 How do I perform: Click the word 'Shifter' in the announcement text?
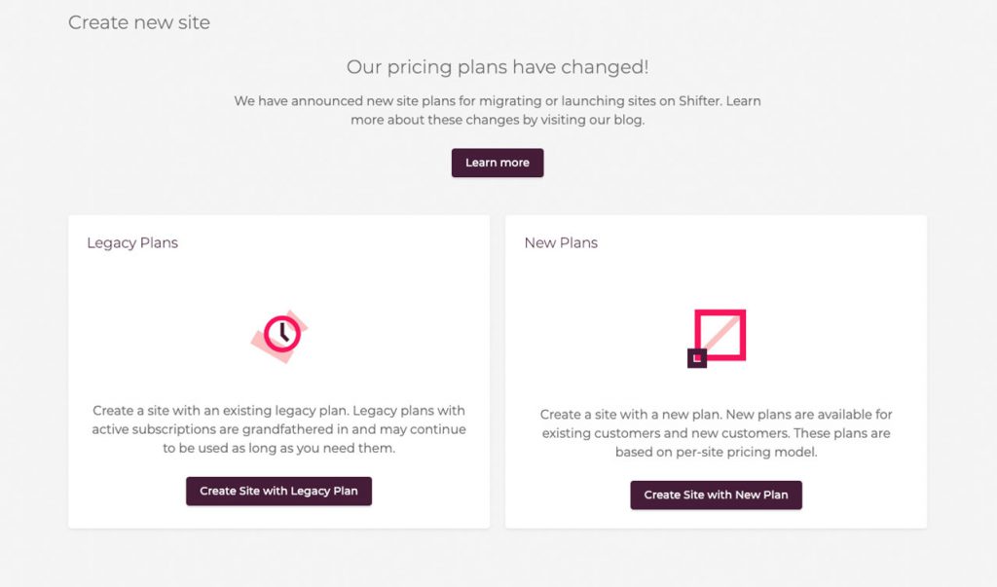coord(699,101)
